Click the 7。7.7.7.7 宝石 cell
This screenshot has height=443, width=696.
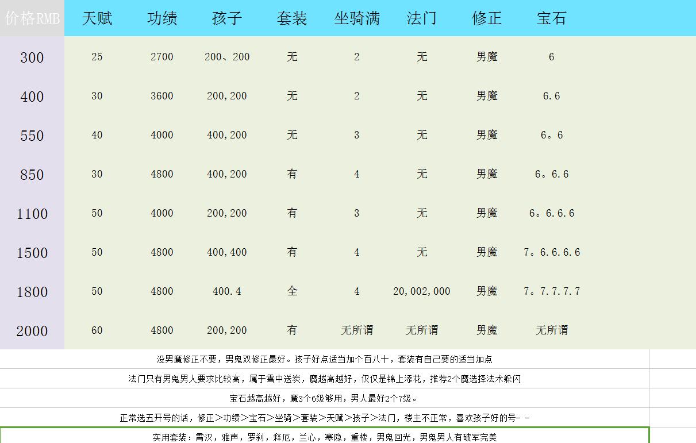(551, 291)
